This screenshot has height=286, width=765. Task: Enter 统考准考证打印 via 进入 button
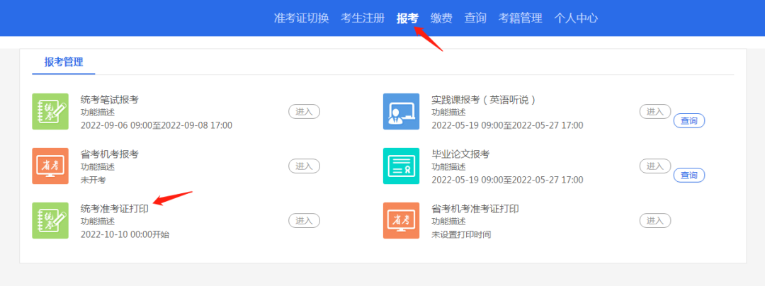tap(304, 220)
